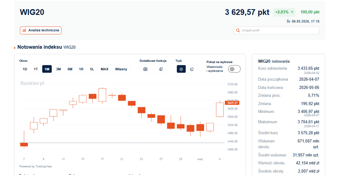339x175 pixels.
Task: Click the May 6 candlestick
Action: (x=220, y=109)
